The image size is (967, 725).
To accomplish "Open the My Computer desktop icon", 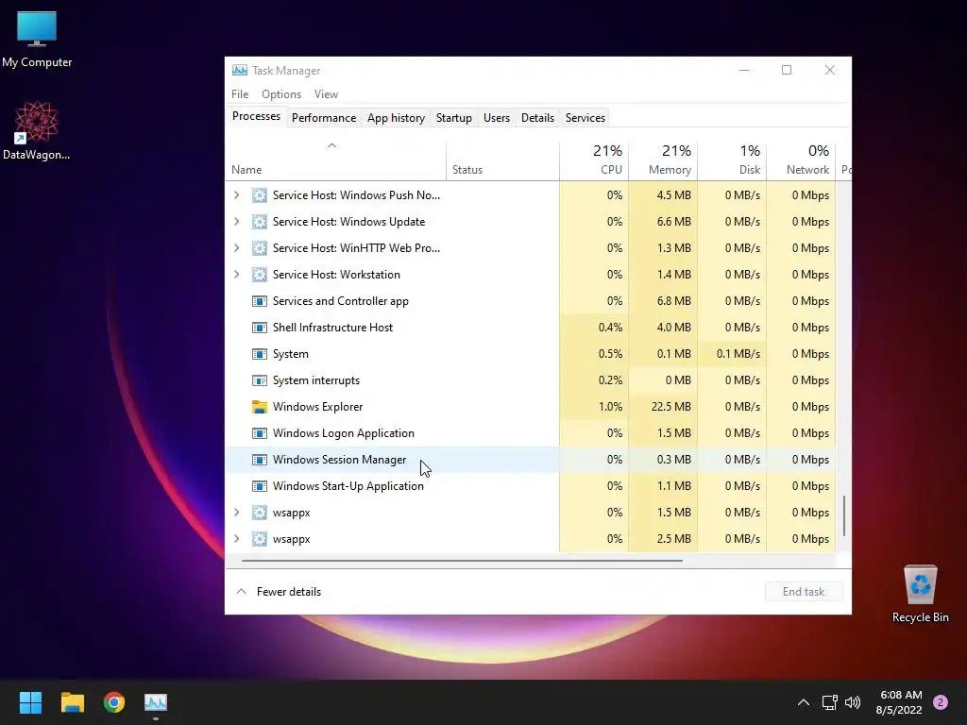I will pos(37,38).
